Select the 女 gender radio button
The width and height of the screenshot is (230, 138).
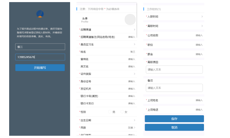pyautogui.click(x=122, y=112)
